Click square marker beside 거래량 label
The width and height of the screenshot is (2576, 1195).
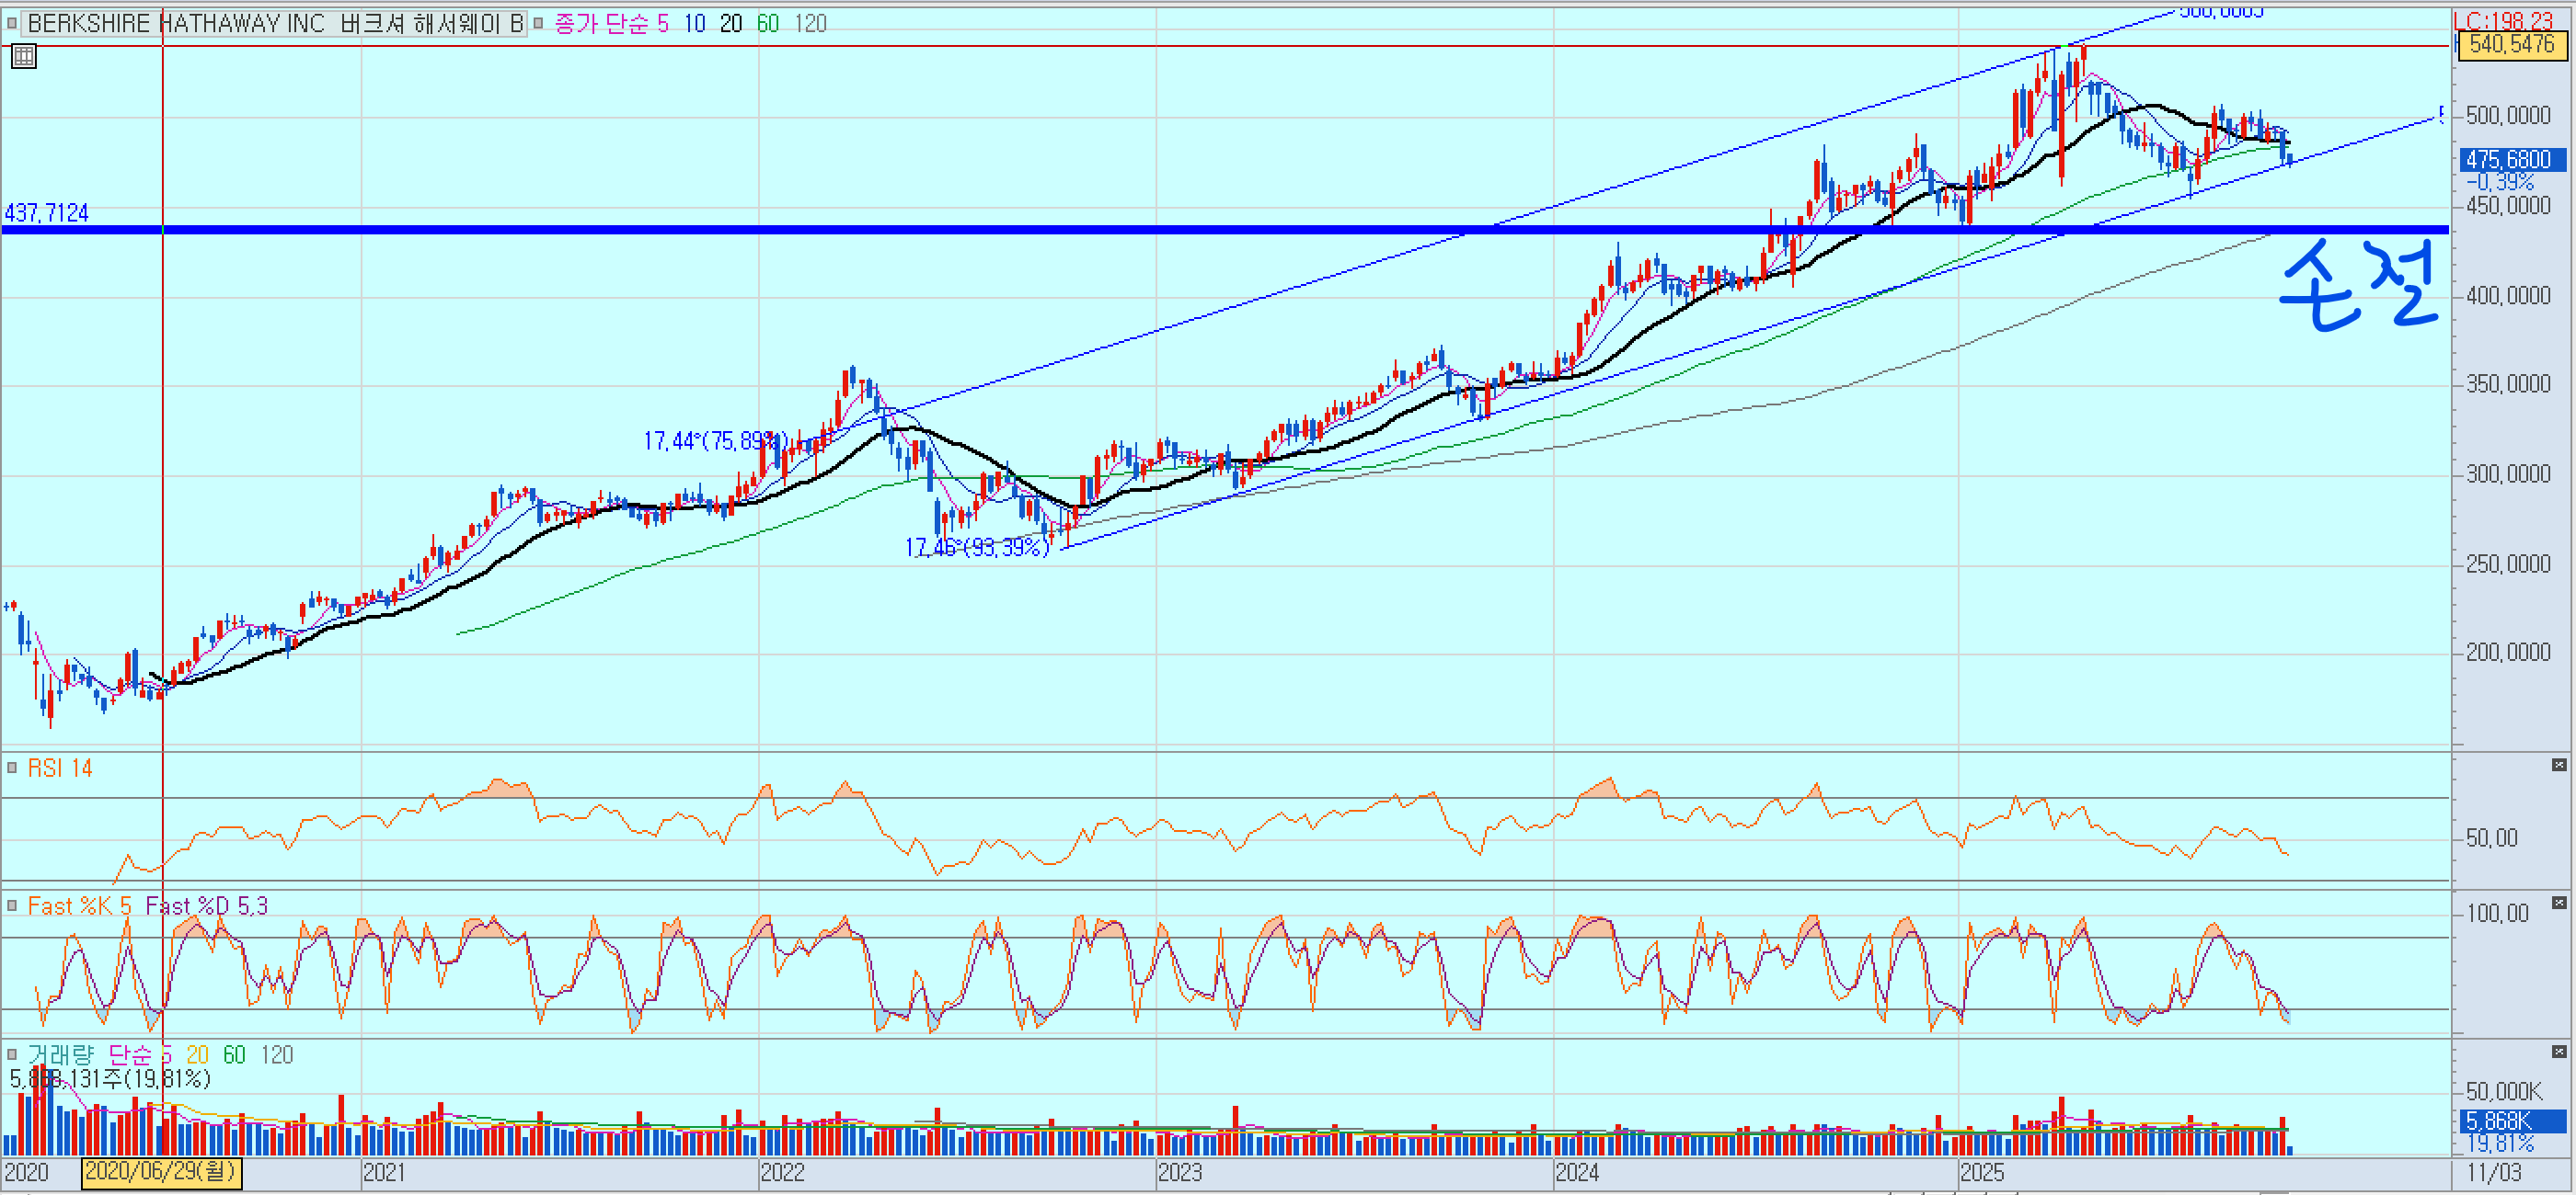click(x=12, y=1054)
